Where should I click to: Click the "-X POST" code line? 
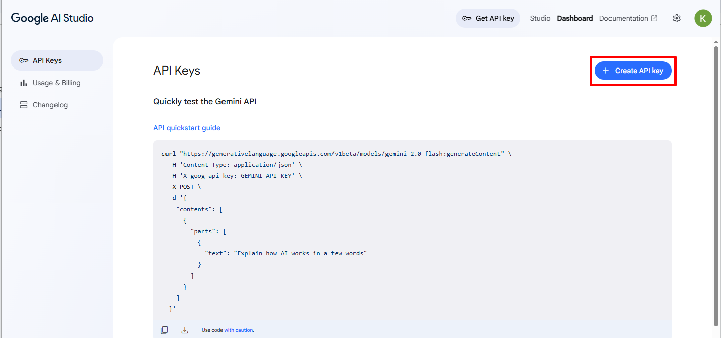click(185, 187)
